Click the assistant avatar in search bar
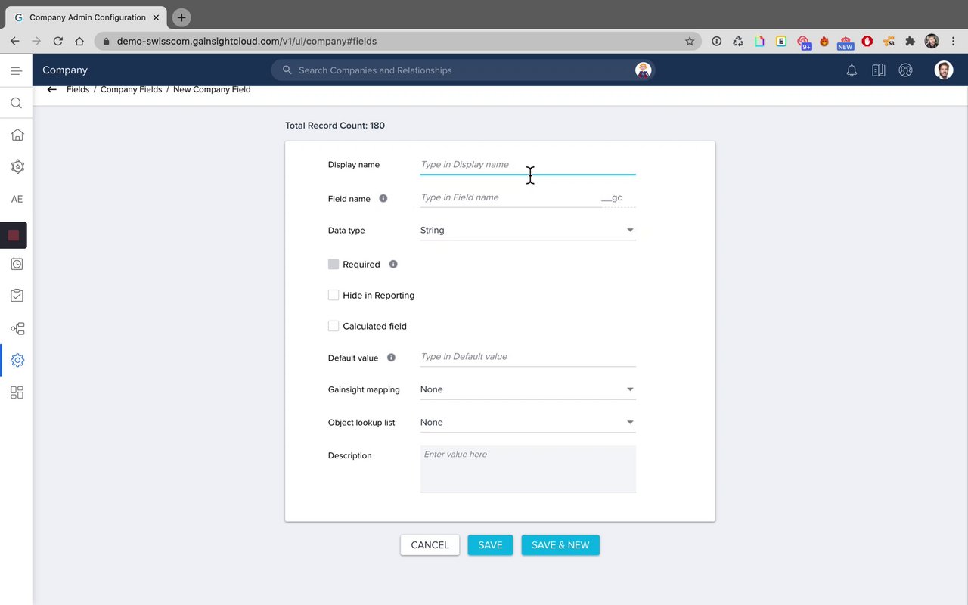 click(643, 70)
